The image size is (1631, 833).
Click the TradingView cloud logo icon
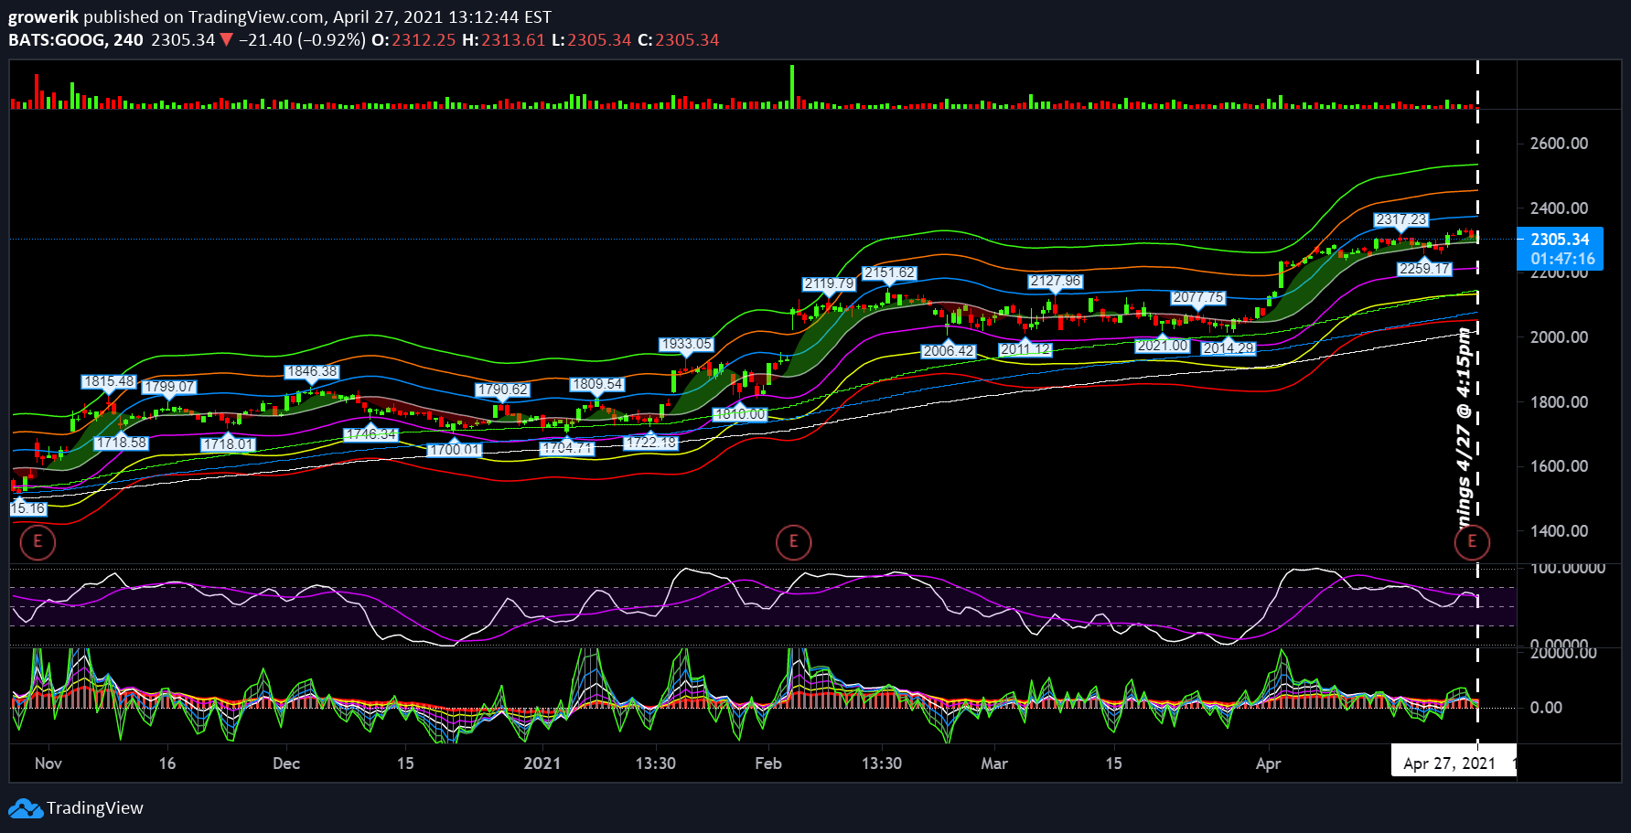tap(26, 808)
